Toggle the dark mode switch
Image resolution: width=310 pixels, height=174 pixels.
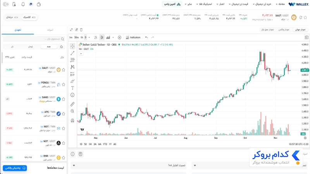[6, 4]
